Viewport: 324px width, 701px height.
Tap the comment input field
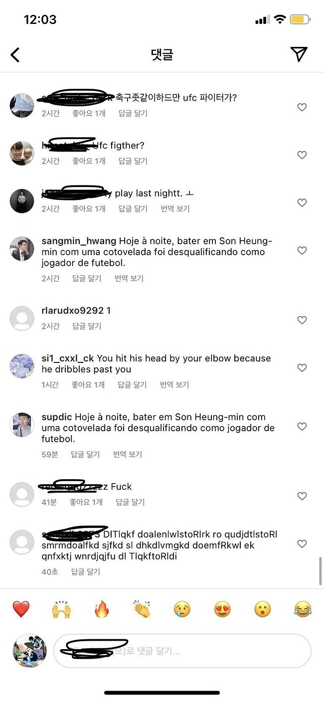click(x=182, y=651)
